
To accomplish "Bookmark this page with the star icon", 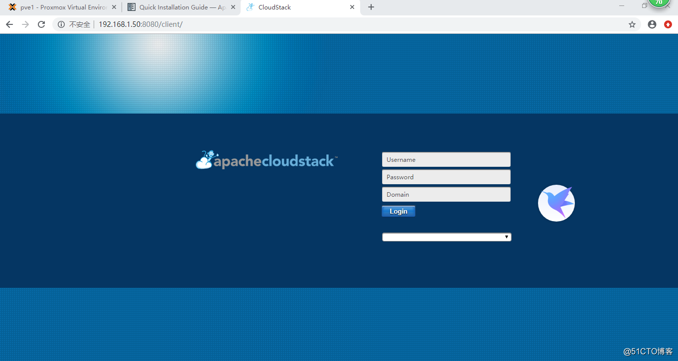I will coord(632,24).
